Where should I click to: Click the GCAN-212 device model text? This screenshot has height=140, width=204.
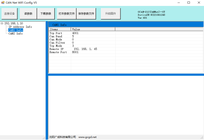pos(151,12)
